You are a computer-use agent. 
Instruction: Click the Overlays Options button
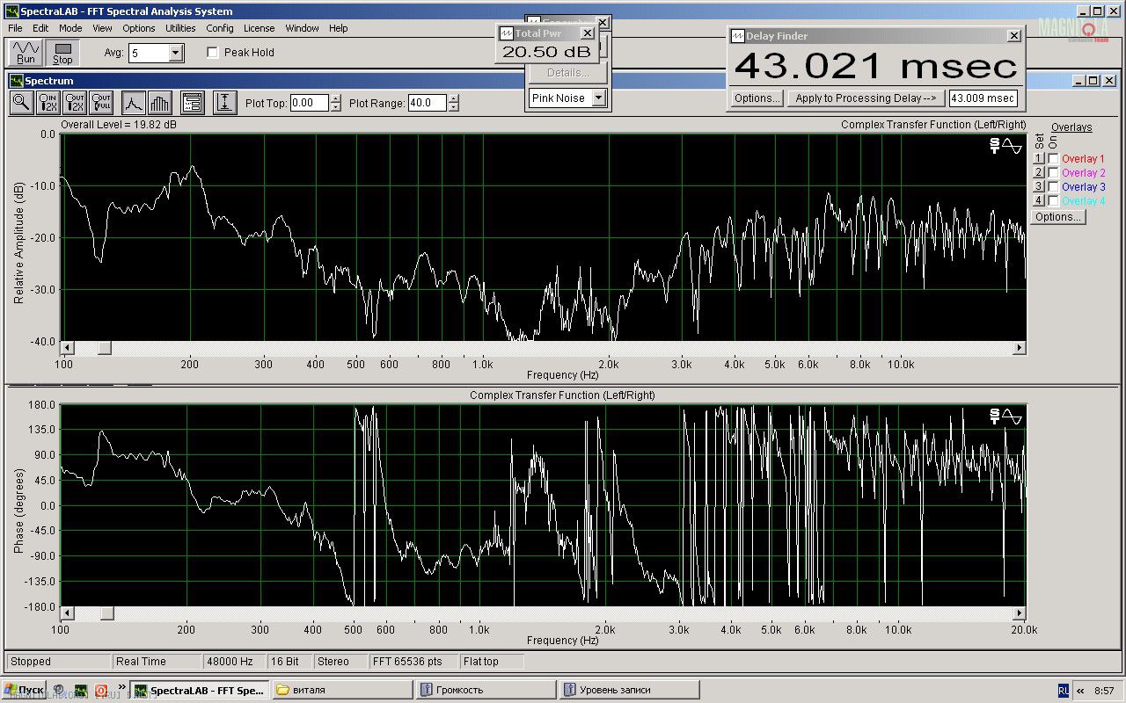tap(1058, 217)
